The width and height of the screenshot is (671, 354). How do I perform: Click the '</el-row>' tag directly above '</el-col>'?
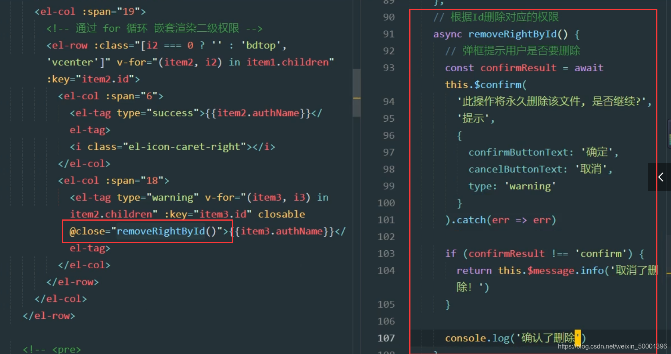(x=73, y=282)
